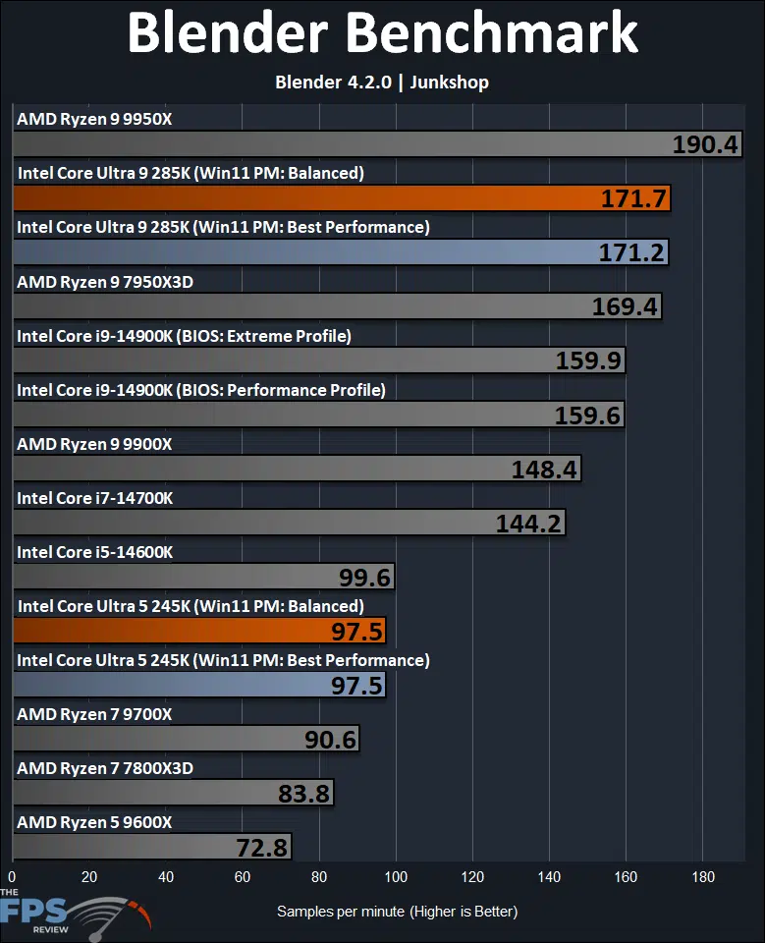Select the Ultra 9 285K Best Performance label
Viewport: 765px width, 943px height.
pos(223,227)
